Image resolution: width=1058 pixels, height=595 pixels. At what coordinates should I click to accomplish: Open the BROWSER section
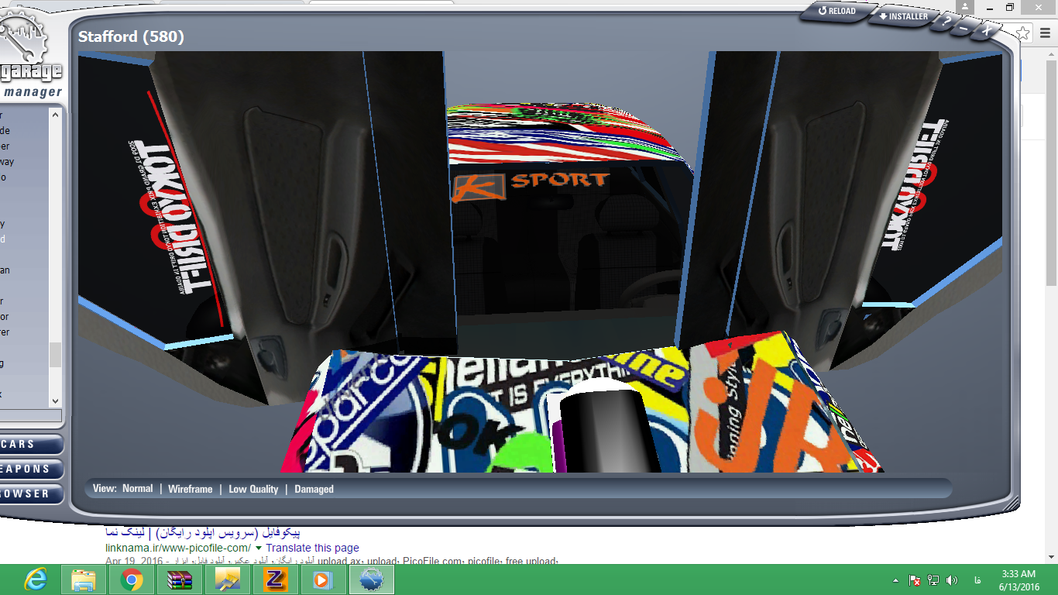[x=31, y=494]
